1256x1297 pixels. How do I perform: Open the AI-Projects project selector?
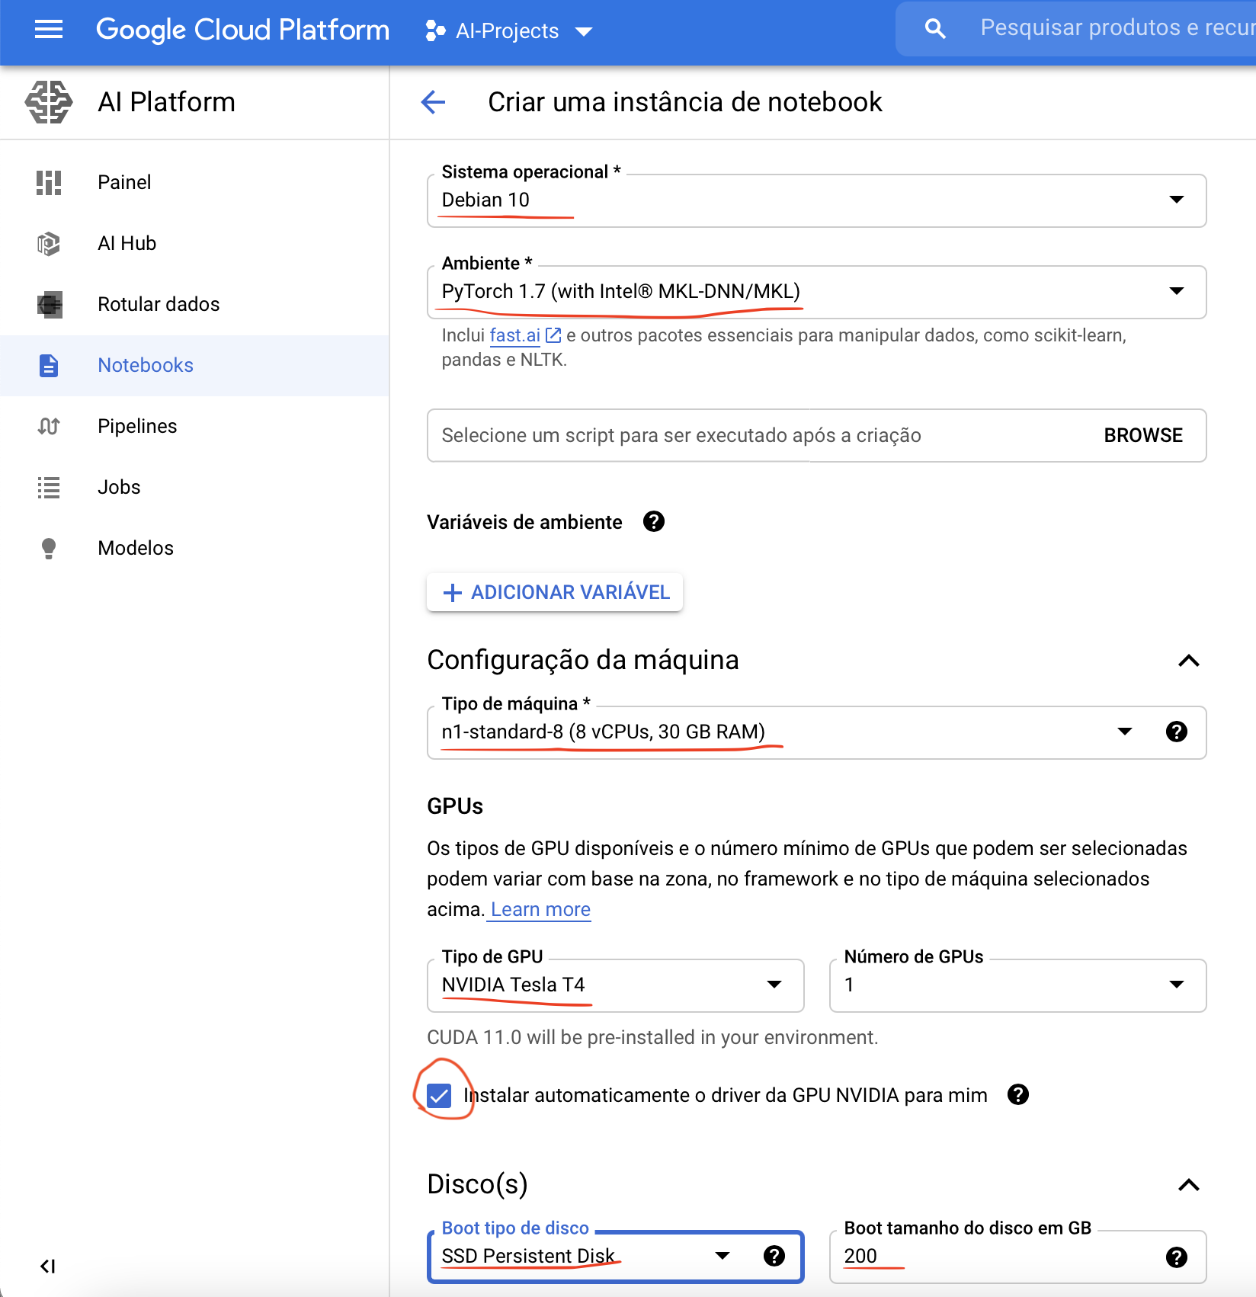pyautogui.click(x=509, y=31)
